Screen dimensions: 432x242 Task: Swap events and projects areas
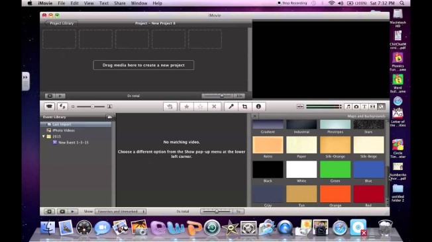pos(62,106)
